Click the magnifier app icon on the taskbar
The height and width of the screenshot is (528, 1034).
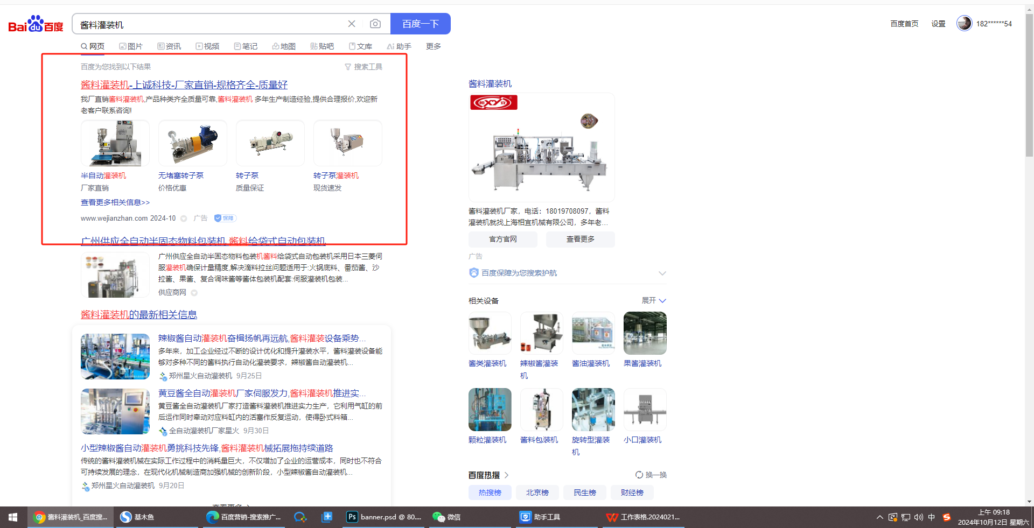(300, 517)
